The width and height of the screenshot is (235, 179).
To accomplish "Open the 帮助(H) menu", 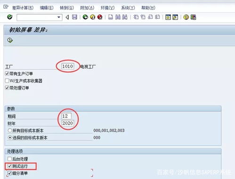I will tap(148, 8).
